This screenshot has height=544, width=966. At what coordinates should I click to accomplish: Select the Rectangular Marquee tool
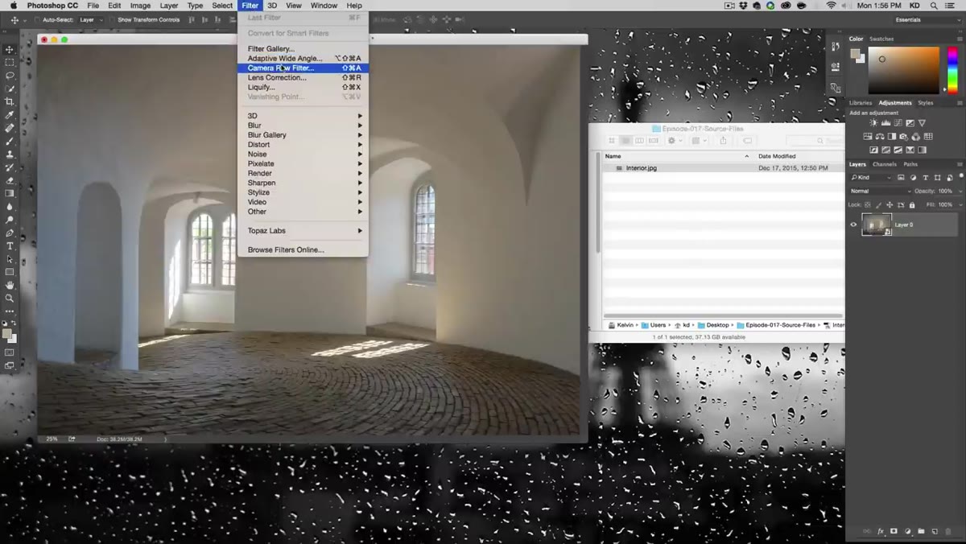tap(10, 62)
